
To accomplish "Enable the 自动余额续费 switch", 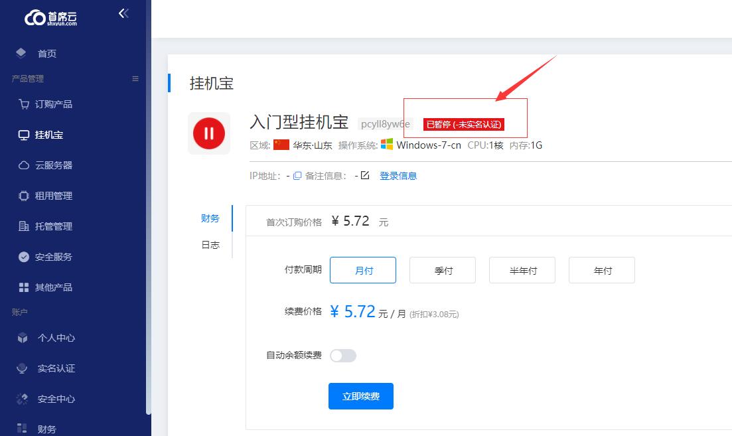I will tap(343, 356).
